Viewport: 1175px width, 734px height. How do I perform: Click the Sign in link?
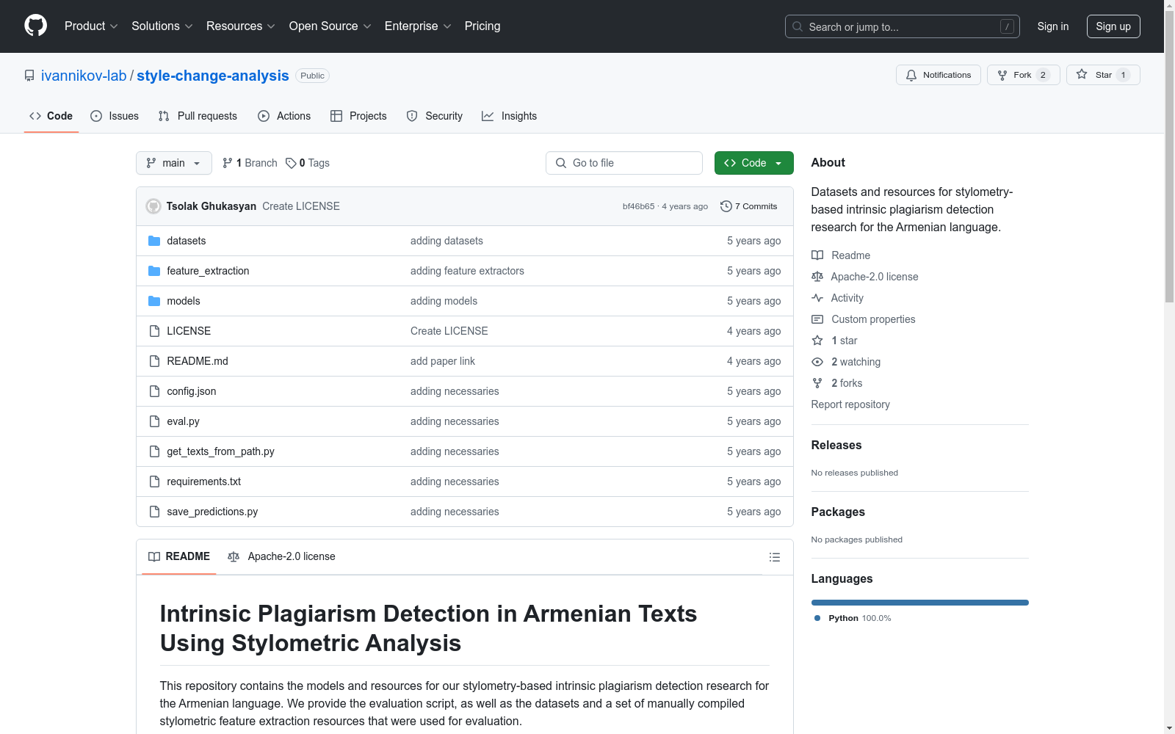point(1053,26)
